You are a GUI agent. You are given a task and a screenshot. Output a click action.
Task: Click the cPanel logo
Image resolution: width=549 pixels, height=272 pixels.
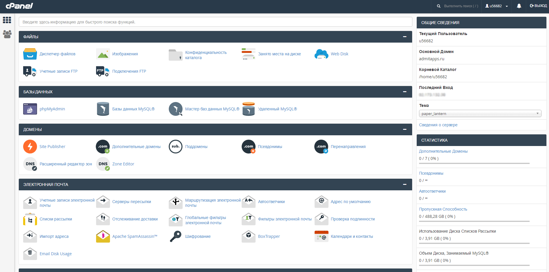[x=19, y=6]
